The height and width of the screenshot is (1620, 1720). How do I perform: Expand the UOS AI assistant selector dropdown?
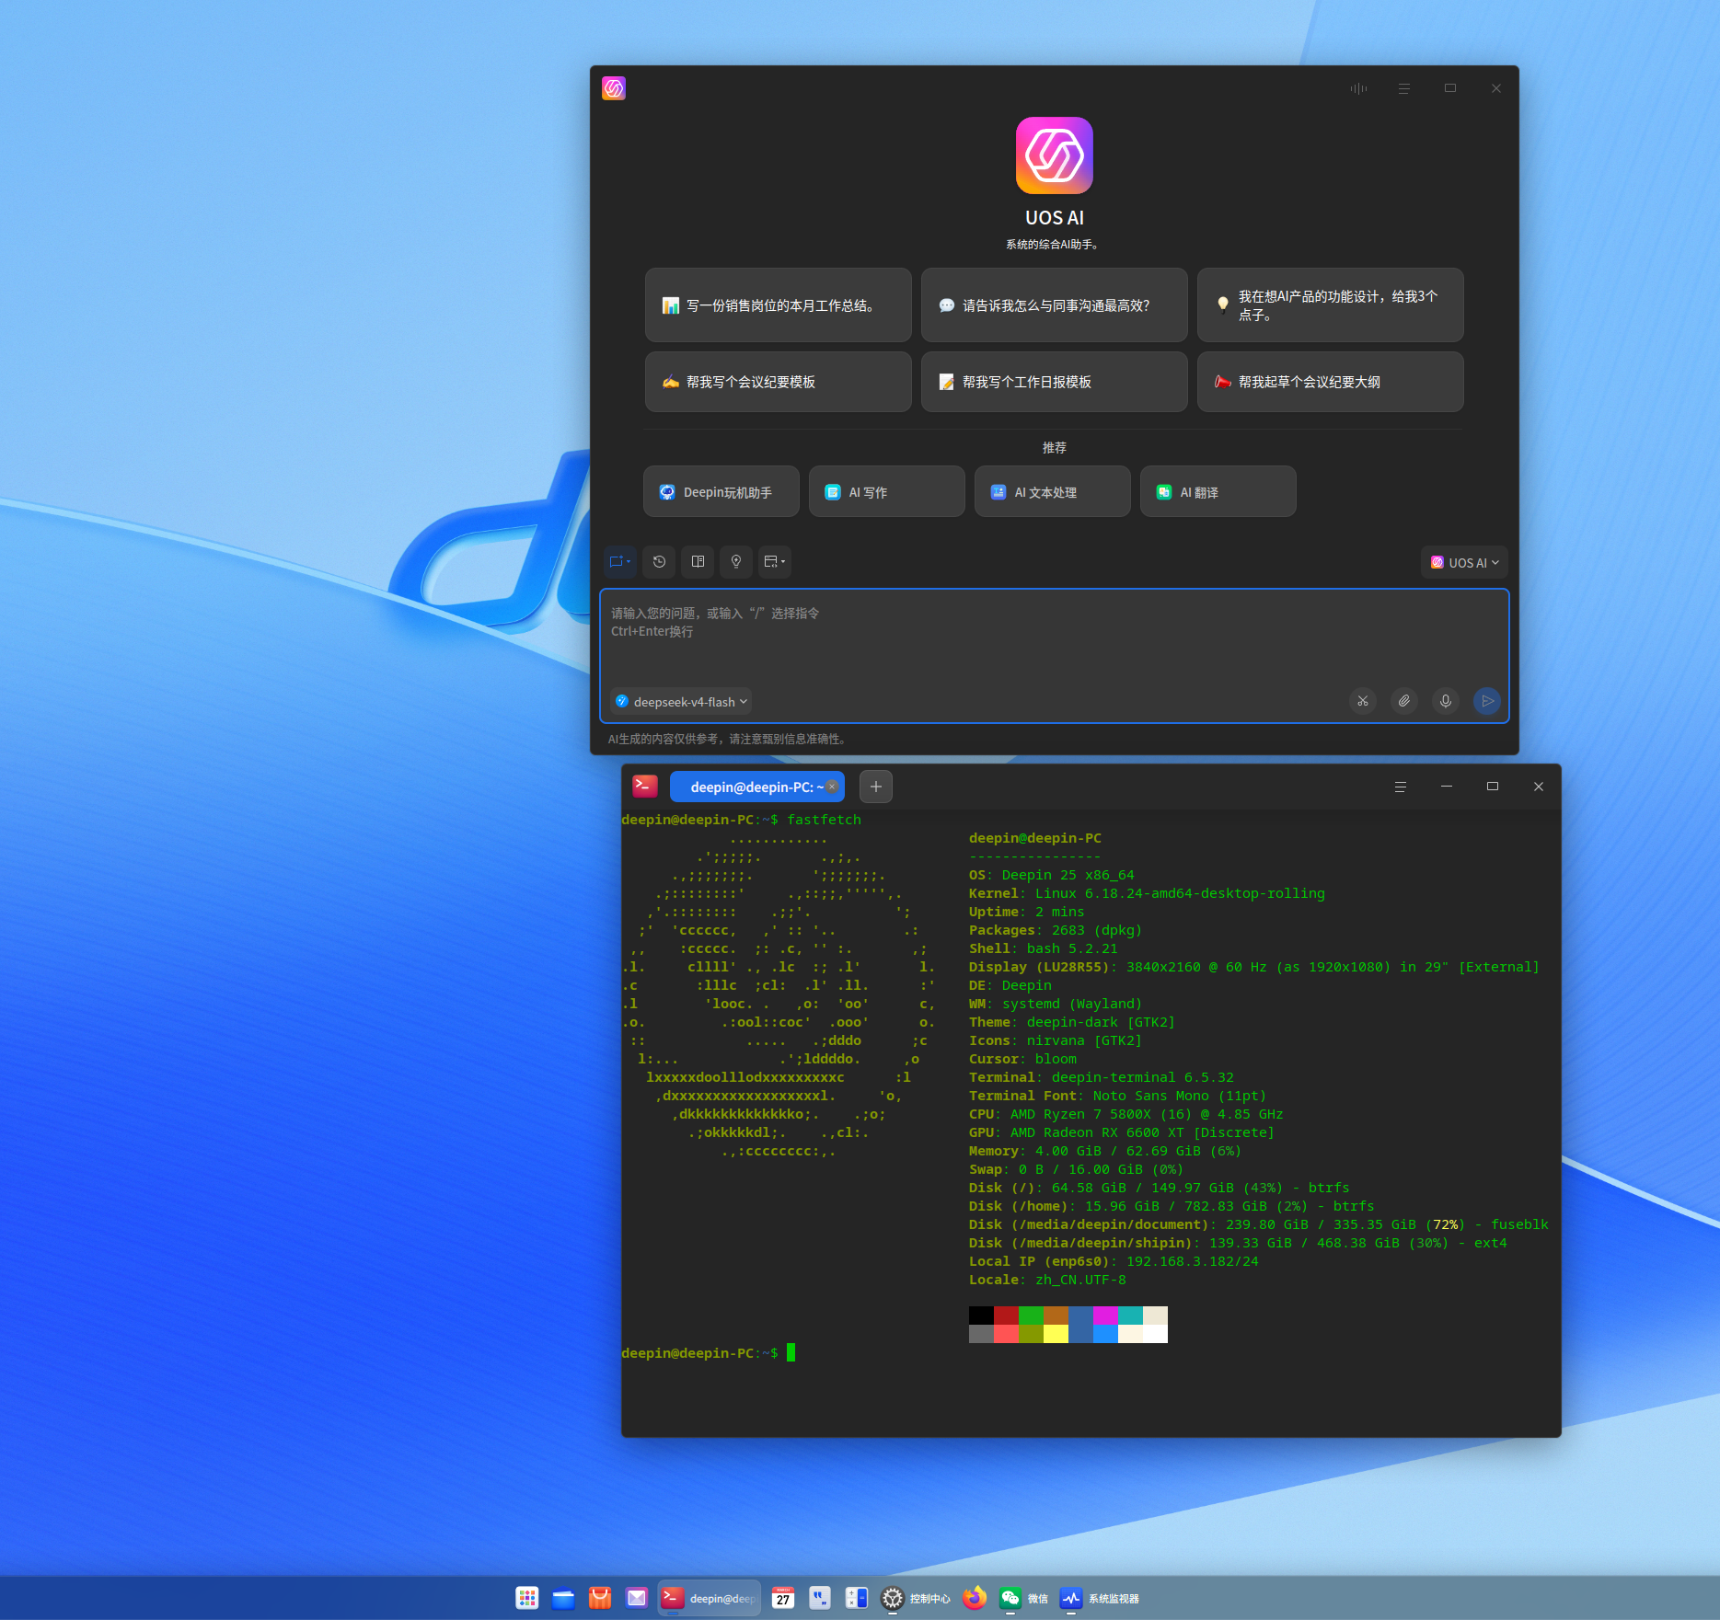pyautogui.click(x=1464, y=562)
